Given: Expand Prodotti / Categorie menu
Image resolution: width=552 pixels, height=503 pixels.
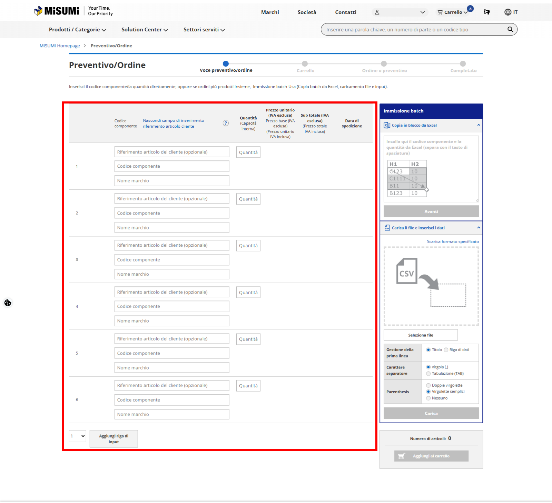Looking at the screenshot, I should coord(77,30).
